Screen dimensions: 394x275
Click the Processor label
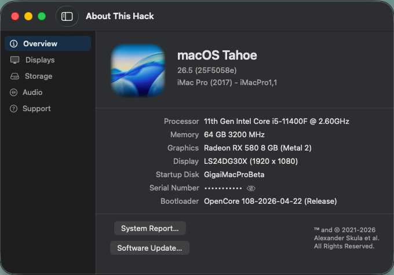pyautogui.click(x=181, y=122)
